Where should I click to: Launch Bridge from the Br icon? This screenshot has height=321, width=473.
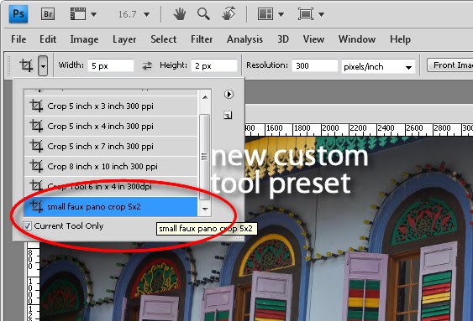pos(48,14)
